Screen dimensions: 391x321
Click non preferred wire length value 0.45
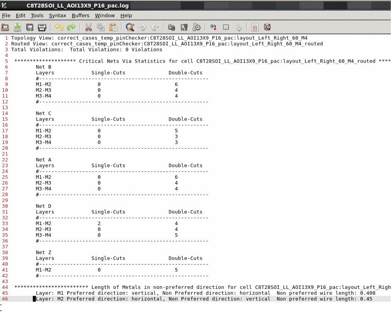pyautogui.click(x=366, y=299)
